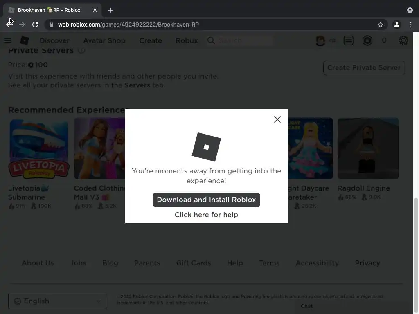Open the Blog footer link
The height and width of the screenshot is (314, 419).
110,263
